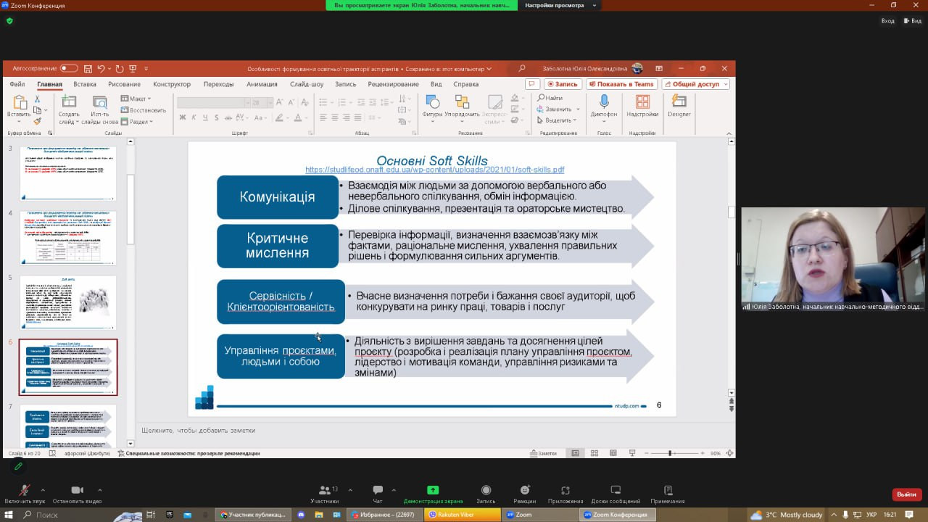This screenshot has height=522, width=928.
Task: Click the Dictate microphone icon in ribbon
Action: coord(603,103)
